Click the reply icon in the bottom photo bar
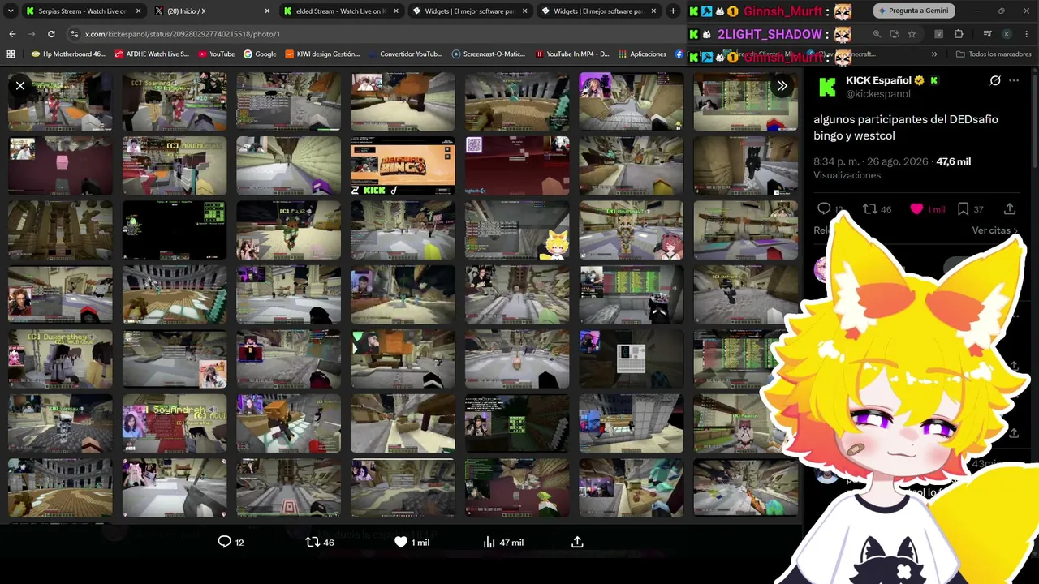 tap(225, 542)
